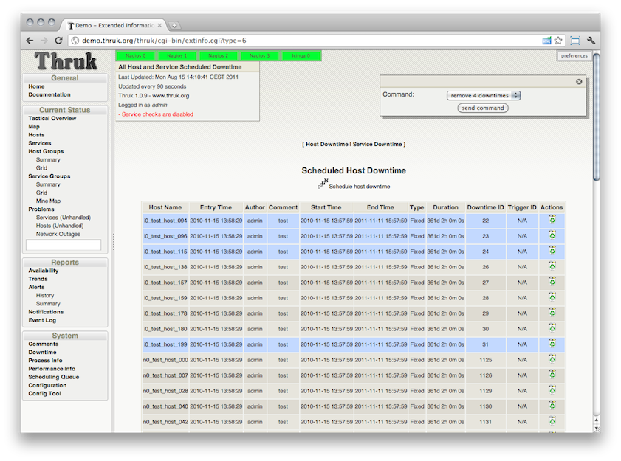The width and height of the screenshot is (621, 461).
Task: Open browser wrench settings menu
Action: 591,41
